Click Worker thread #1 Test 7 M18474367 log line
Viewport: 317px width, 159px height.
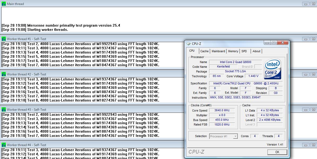(x=81, y=65)
